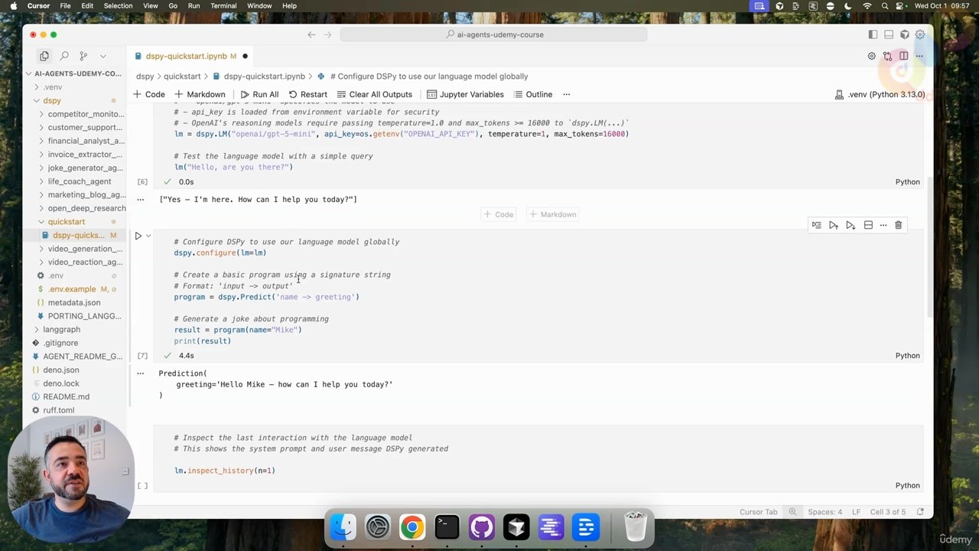Open the .env.example file

coord(73,289)
